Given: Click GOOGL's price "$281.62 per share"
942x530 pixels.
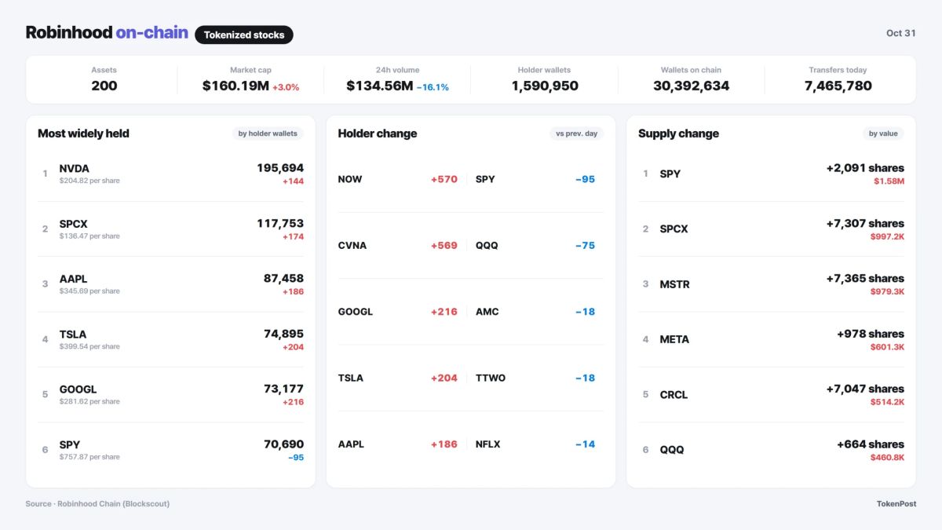Looking at the screenshot, I should click(89, 402).
